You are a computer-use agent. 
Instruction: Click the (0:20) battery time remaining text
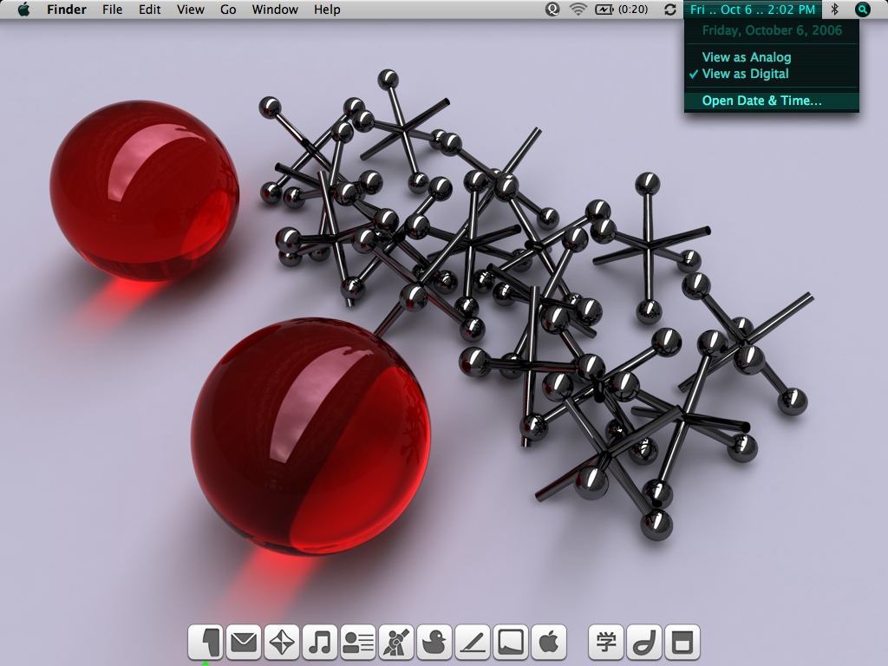coord(633,10)
